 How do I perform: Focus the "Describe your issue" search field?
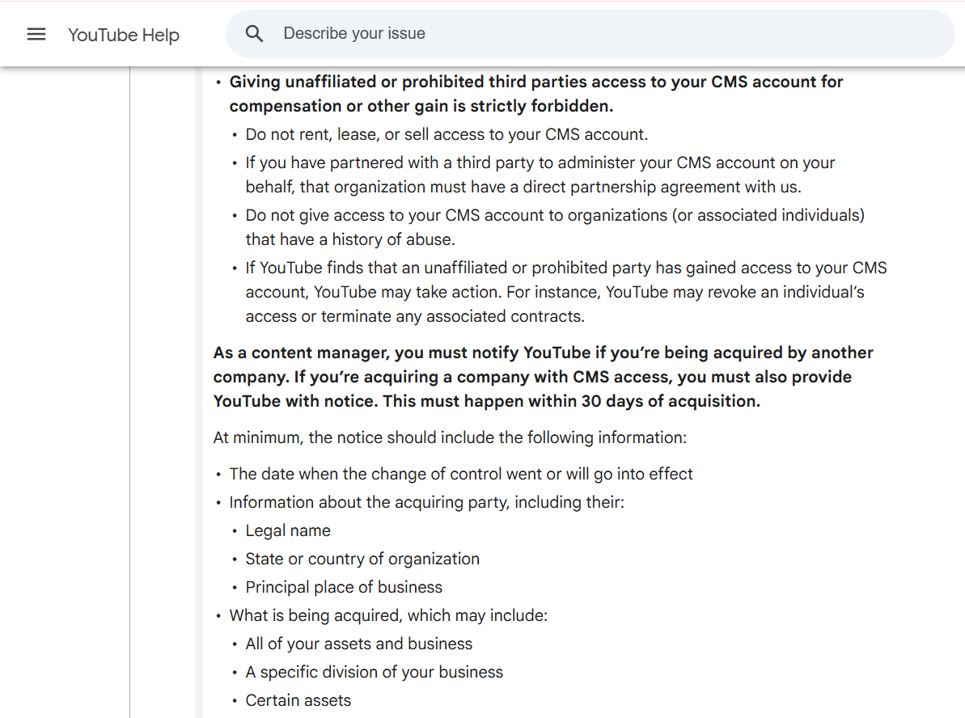coord(566,34)
